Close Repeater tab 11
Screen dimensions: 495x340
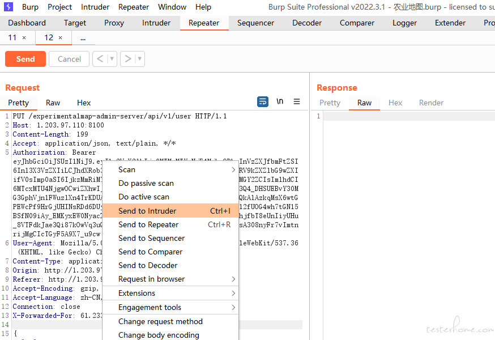[x=24, y=38]
